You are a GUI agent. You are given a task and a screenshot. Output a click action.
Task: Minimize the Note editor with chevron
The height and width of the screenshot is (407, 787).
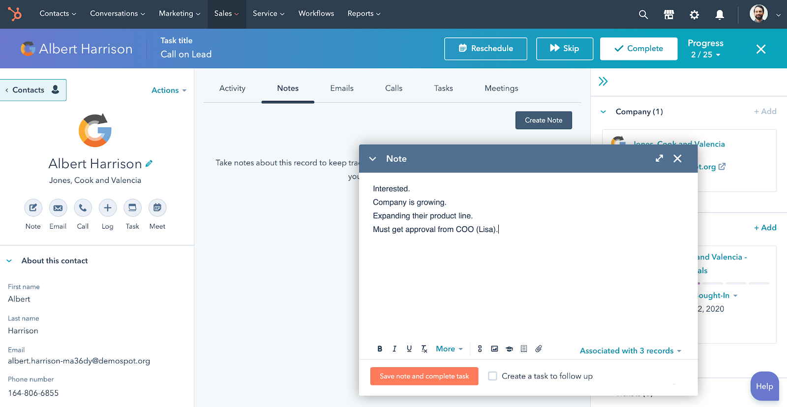tap(373, 159)
